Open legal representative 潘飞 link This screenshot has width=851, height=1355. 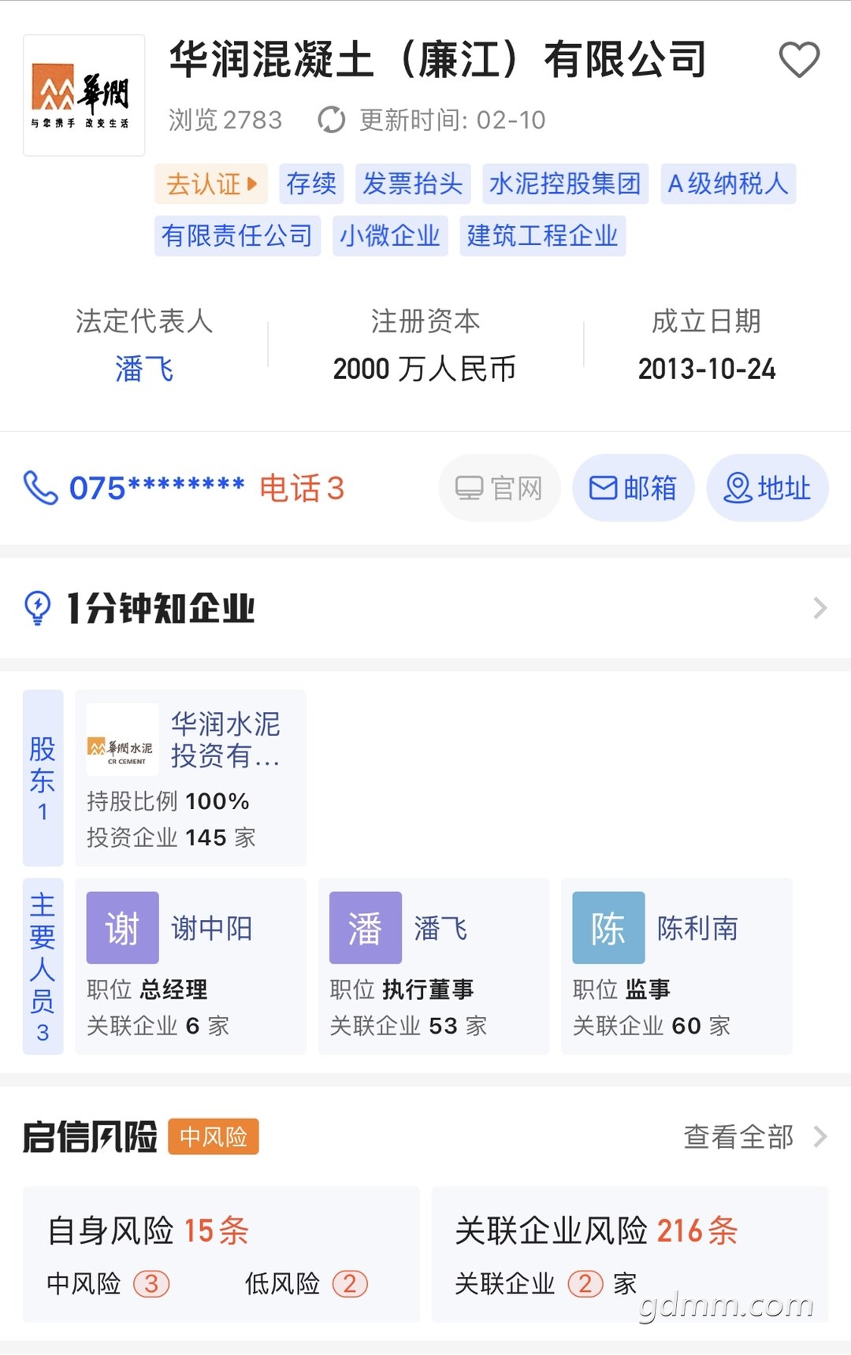click(144, 369)
